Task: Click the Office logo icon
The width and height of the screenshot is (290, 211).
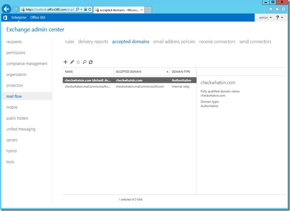Action: pyautogui.click(x=6, y=18)
